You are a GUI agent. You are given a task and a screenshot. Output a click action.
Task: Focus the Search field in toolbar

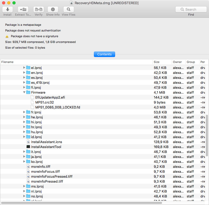(x=191, y=9)
